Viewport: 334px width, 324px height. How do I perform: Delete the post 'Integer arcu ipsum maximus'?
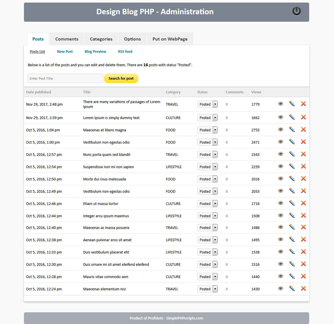[303, 215]
